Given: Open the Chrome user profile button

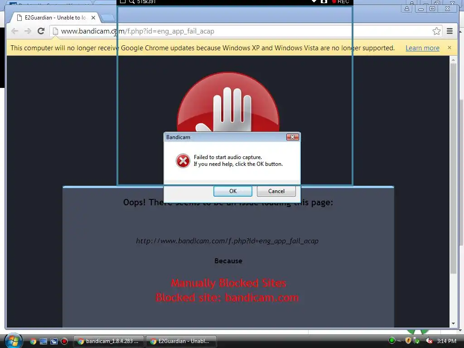Looking at the screenshot, I should (x=407, y=9).
